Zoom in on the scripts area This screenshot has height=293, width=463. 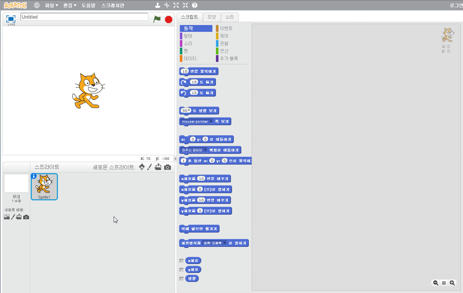pyautogui.click(x=452, y=283)
